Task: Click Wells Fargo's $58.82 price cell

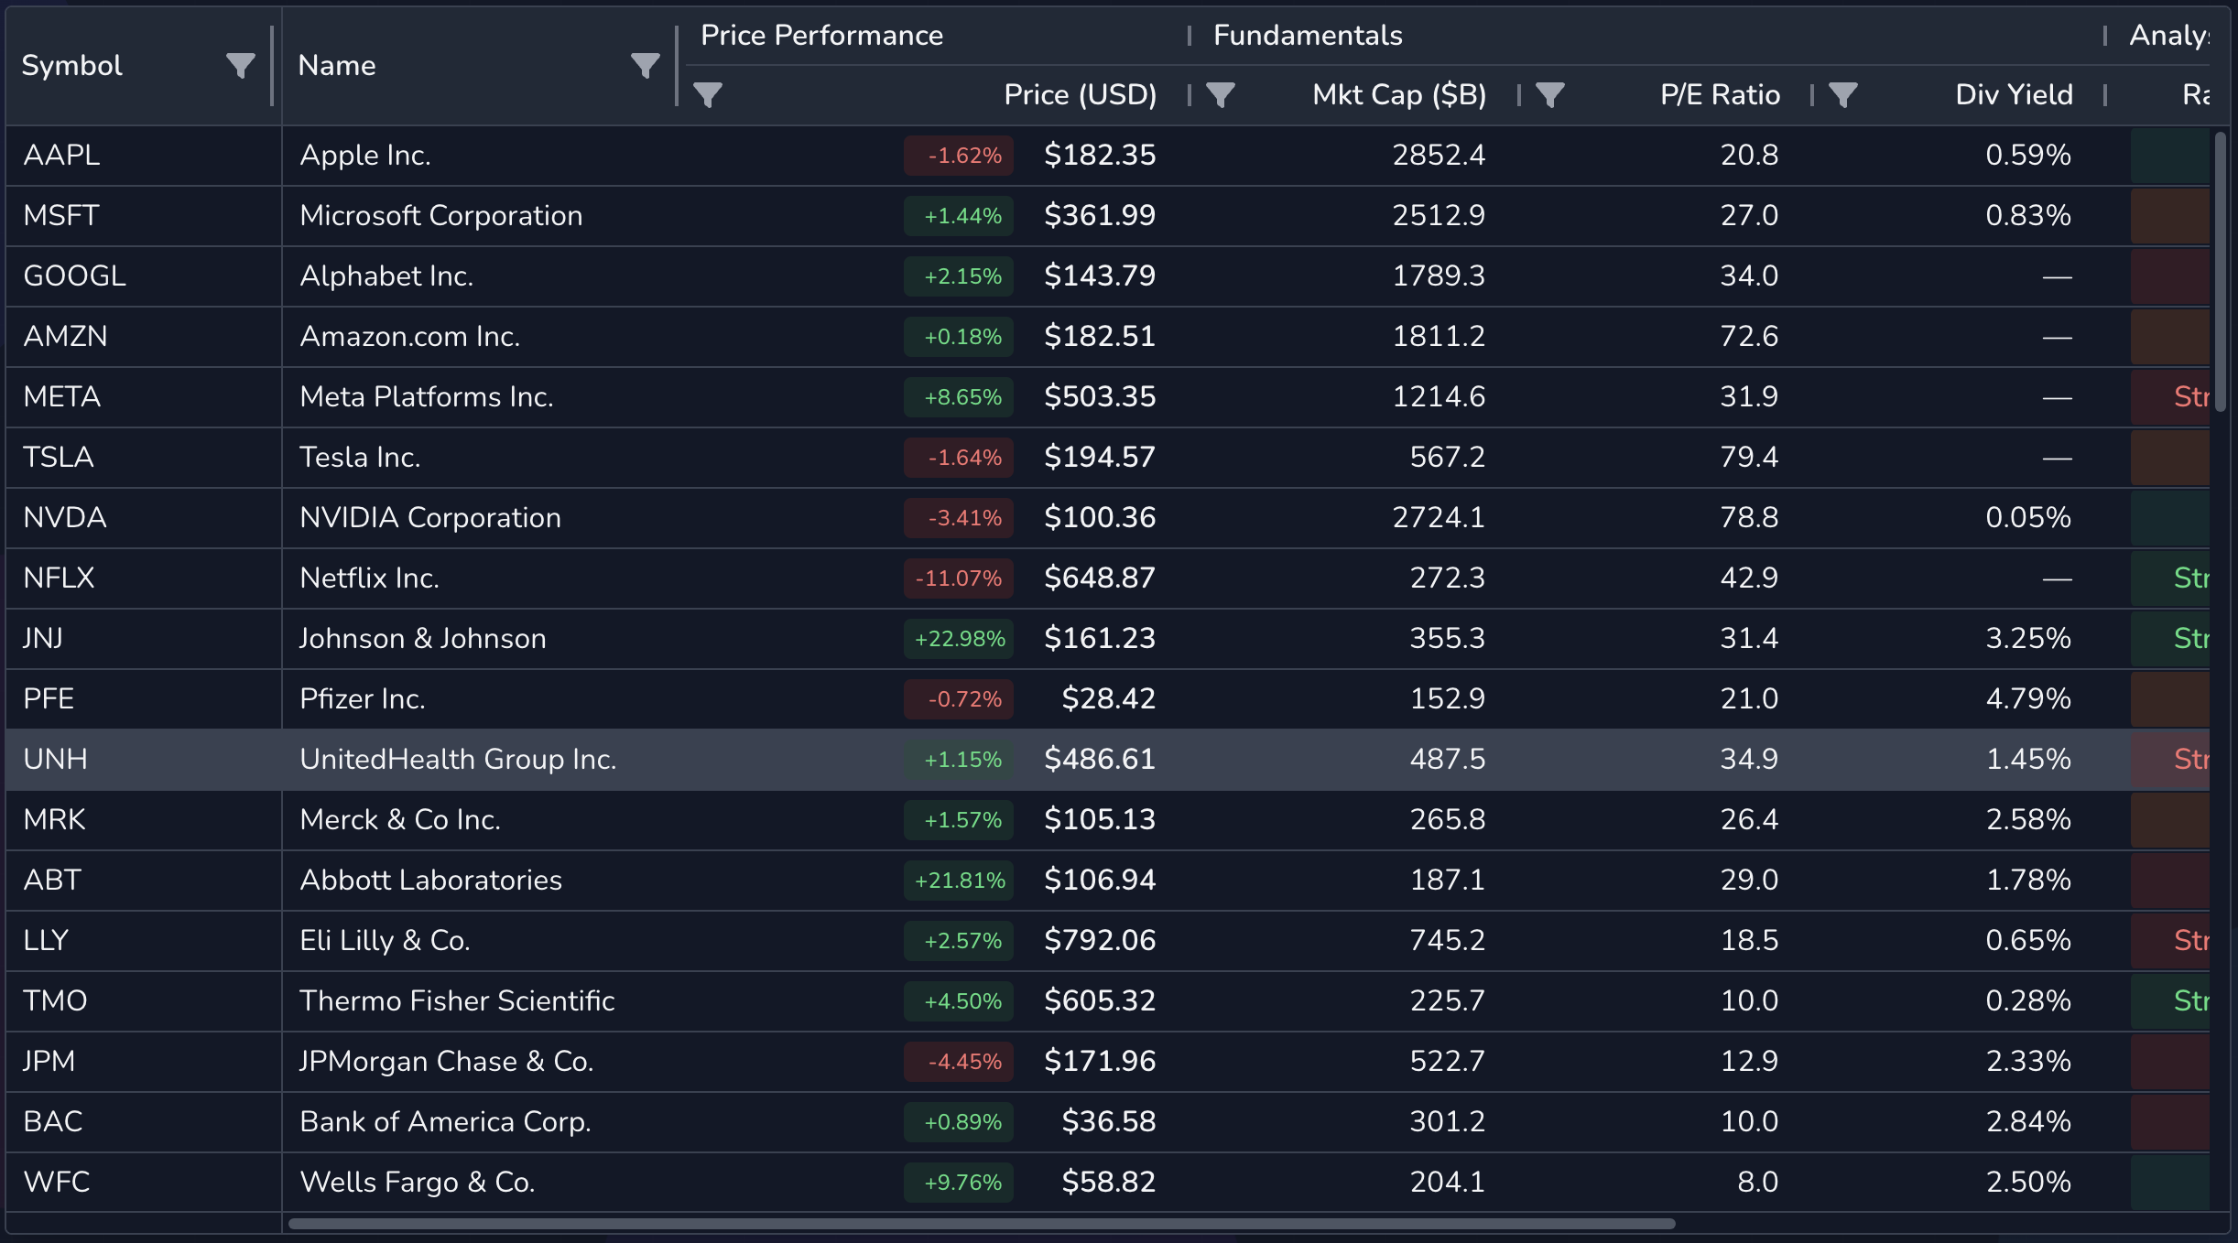Action: [1108, 1183]
